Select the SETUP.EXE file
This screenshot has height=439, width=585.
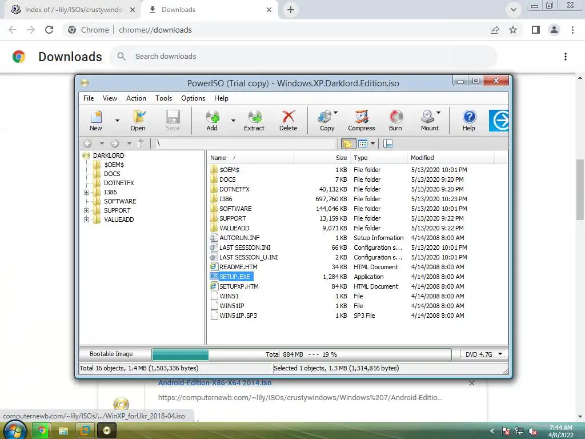(235, 277)
